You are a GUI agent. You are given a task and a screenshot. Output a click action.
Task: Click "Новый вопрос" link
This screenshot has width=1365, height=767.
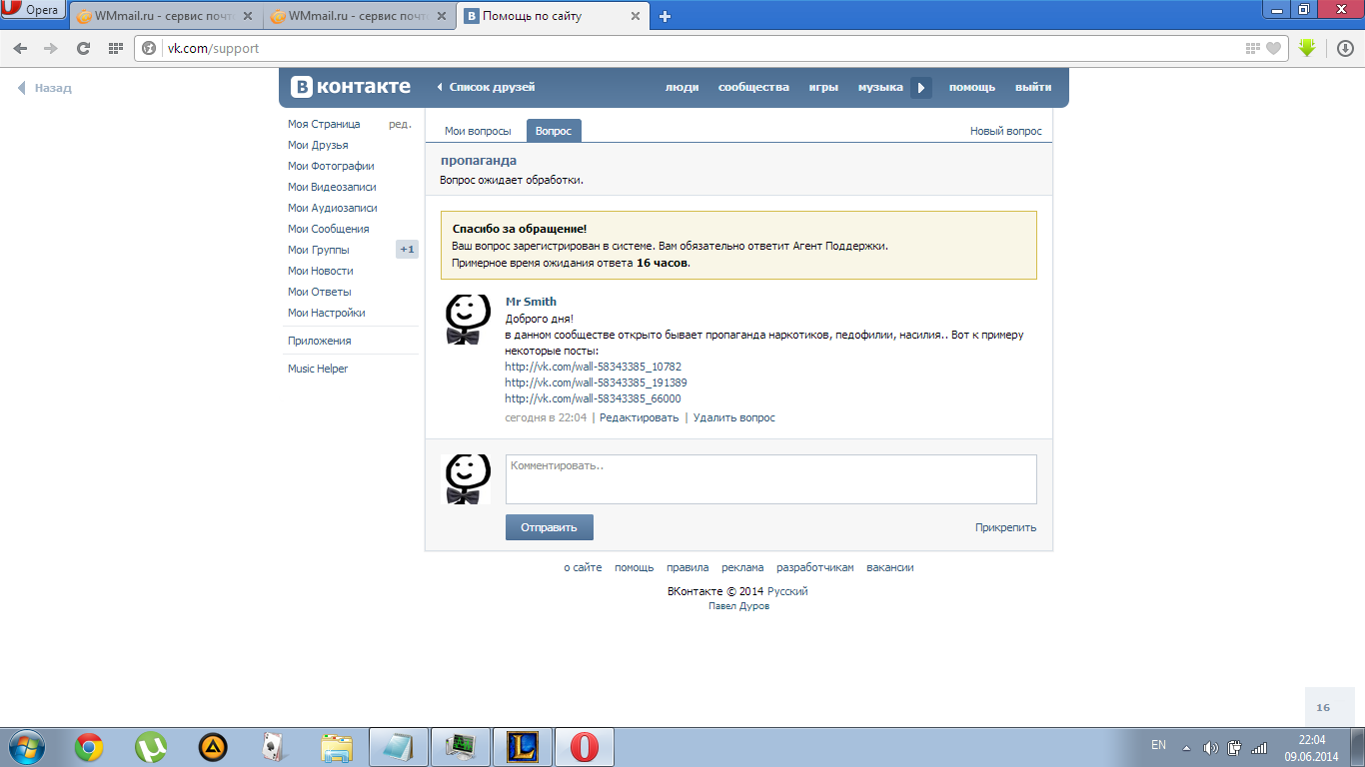[x=1005, y=131]
